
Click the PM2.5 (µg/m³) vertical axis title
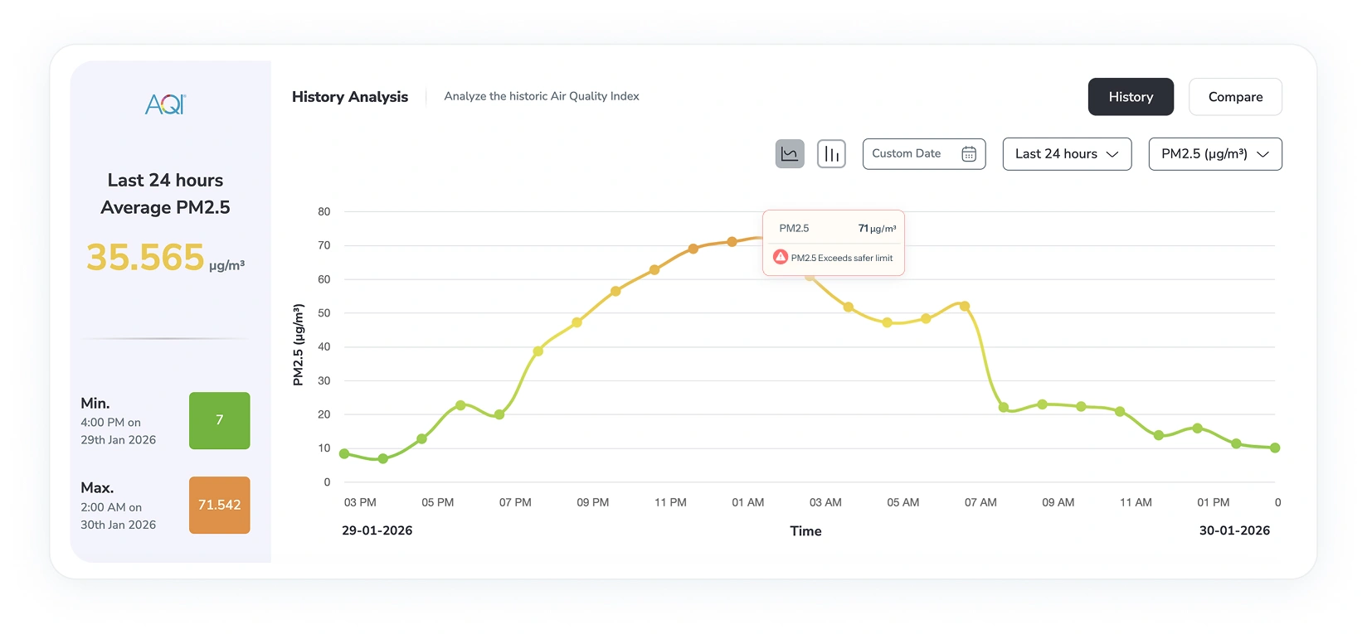point(299,345)
